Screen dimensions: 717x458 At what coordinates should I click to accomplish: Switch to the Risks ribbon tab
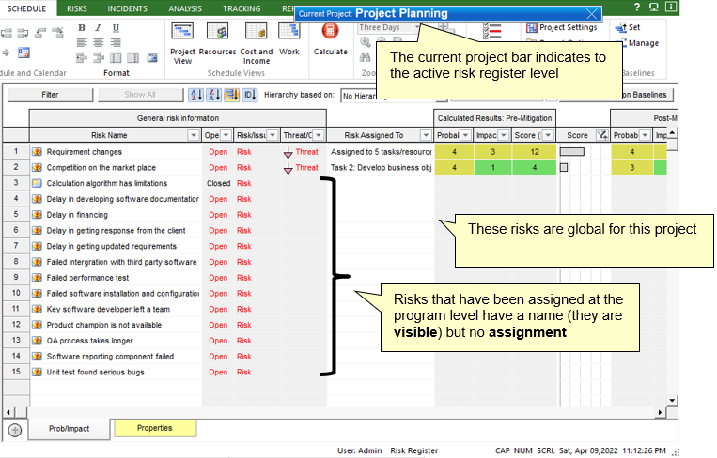click(x=77, y=8)
